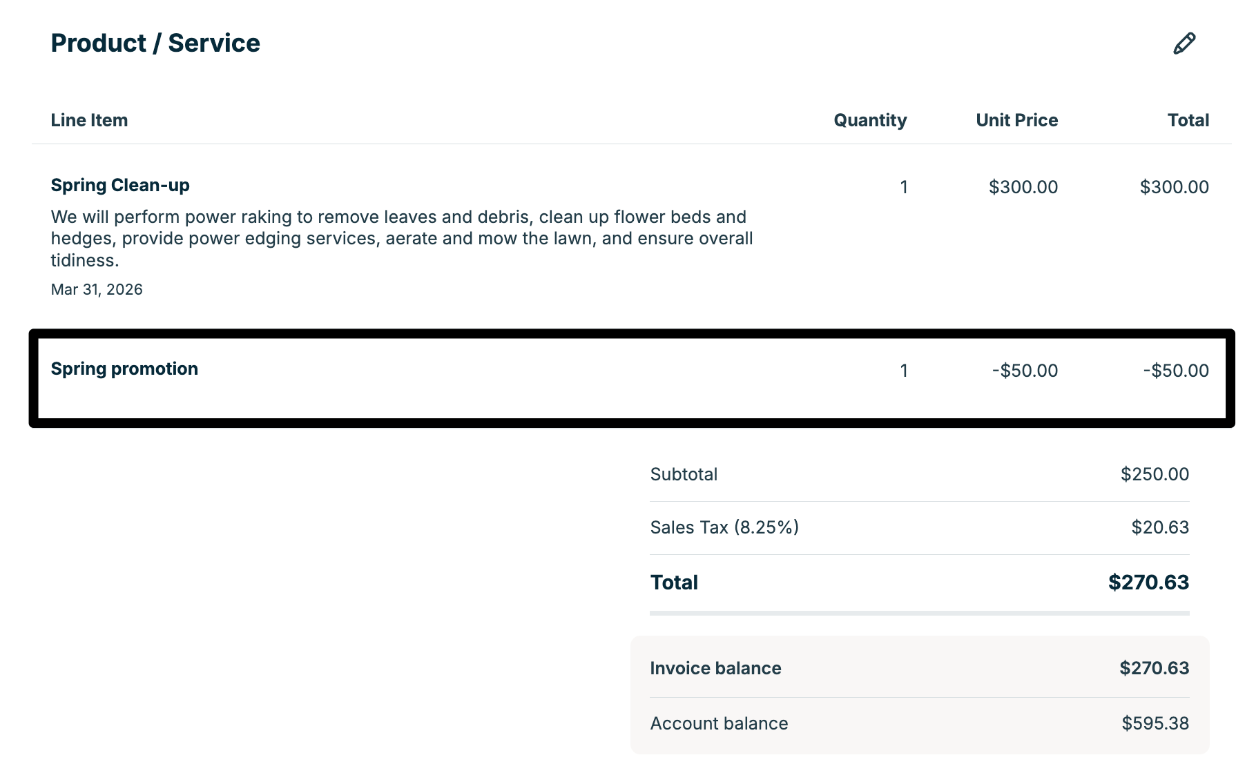Click the Product / Service heading
This screenshot has height=773, width=1236.
(x=155, y=43)
